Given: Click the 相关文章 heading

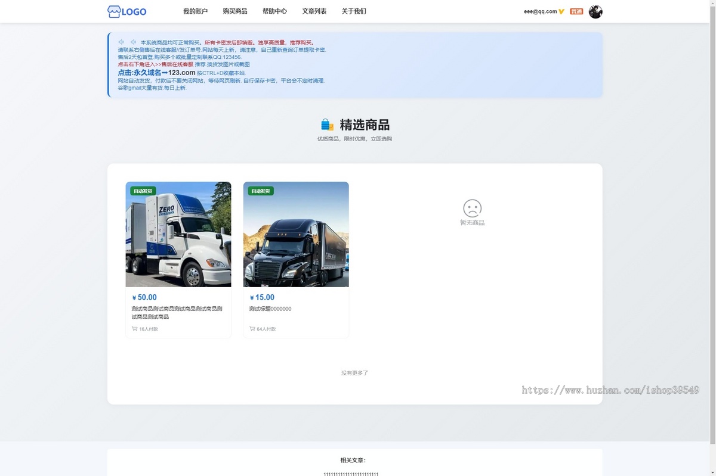Looking at the screenshot, I should 354,460.
